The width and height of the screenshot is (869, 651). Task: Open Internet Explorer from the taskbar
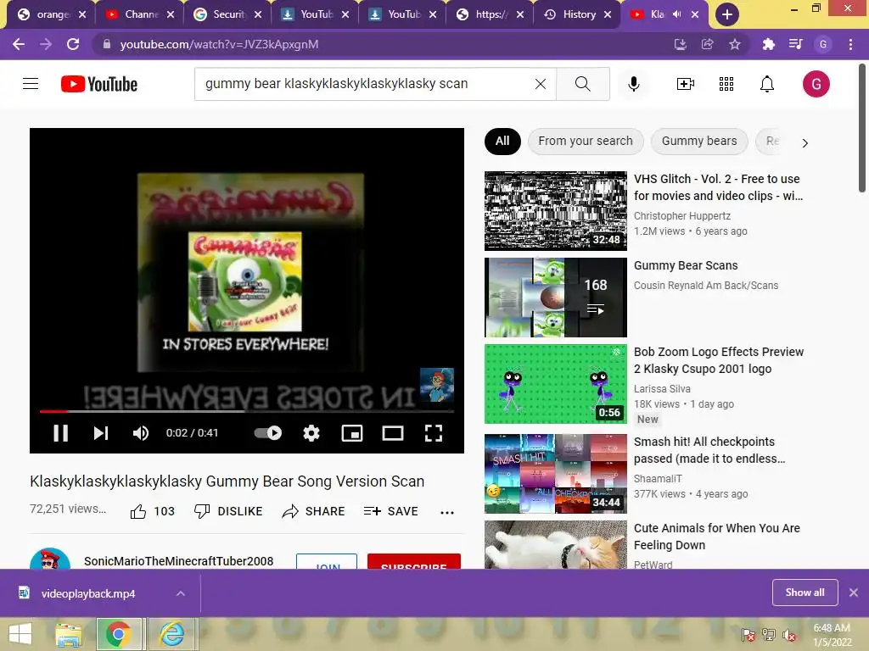[172, 634]
